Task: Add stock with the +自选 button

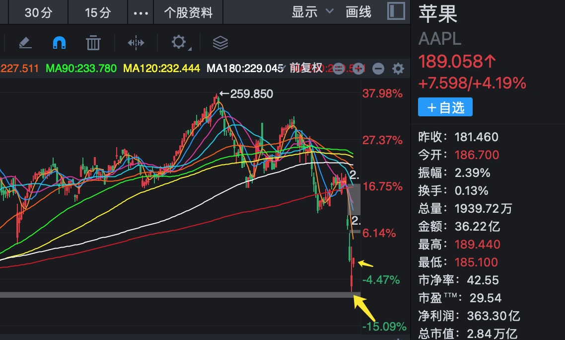Action: coord(445,107)
